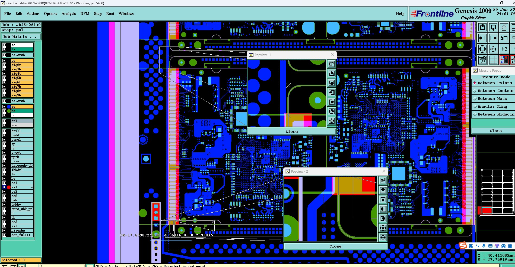Open the File menu
This screenshot has width=515, height=267.
click(8, 14)
